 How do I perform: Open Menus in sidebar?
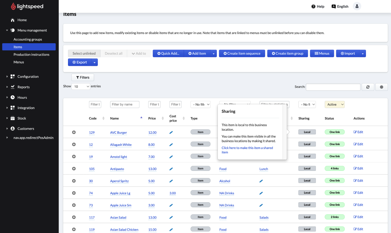click(19, 62)
